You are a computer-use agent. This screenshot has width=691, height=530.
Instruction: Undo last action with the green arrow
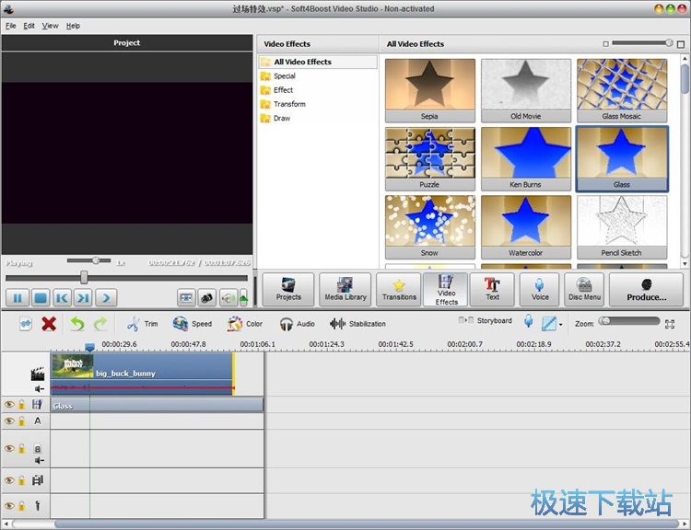[77, 324]
